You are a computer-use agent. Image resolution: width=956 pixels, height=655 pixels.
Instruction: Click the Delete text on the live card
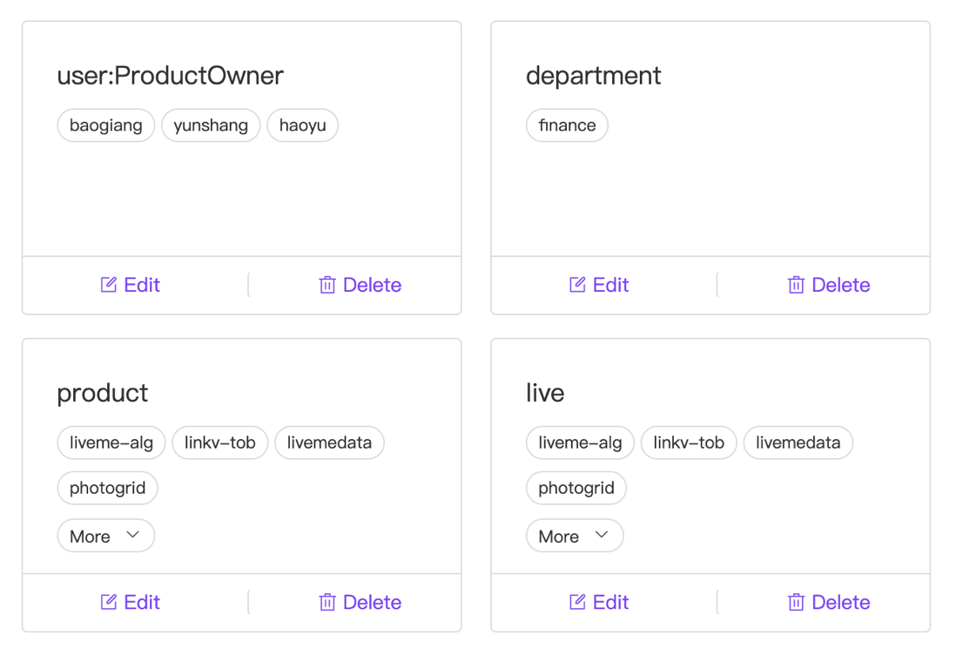[841, 602]
